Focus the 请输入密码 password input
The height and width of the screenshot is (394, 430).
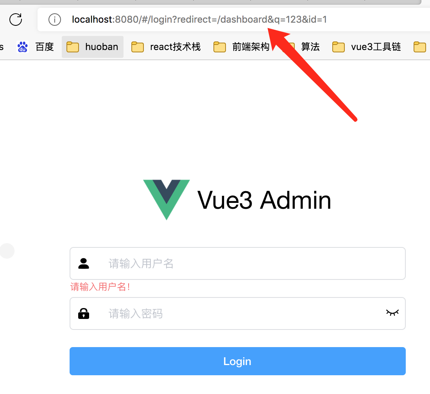[x=238, y=313]
